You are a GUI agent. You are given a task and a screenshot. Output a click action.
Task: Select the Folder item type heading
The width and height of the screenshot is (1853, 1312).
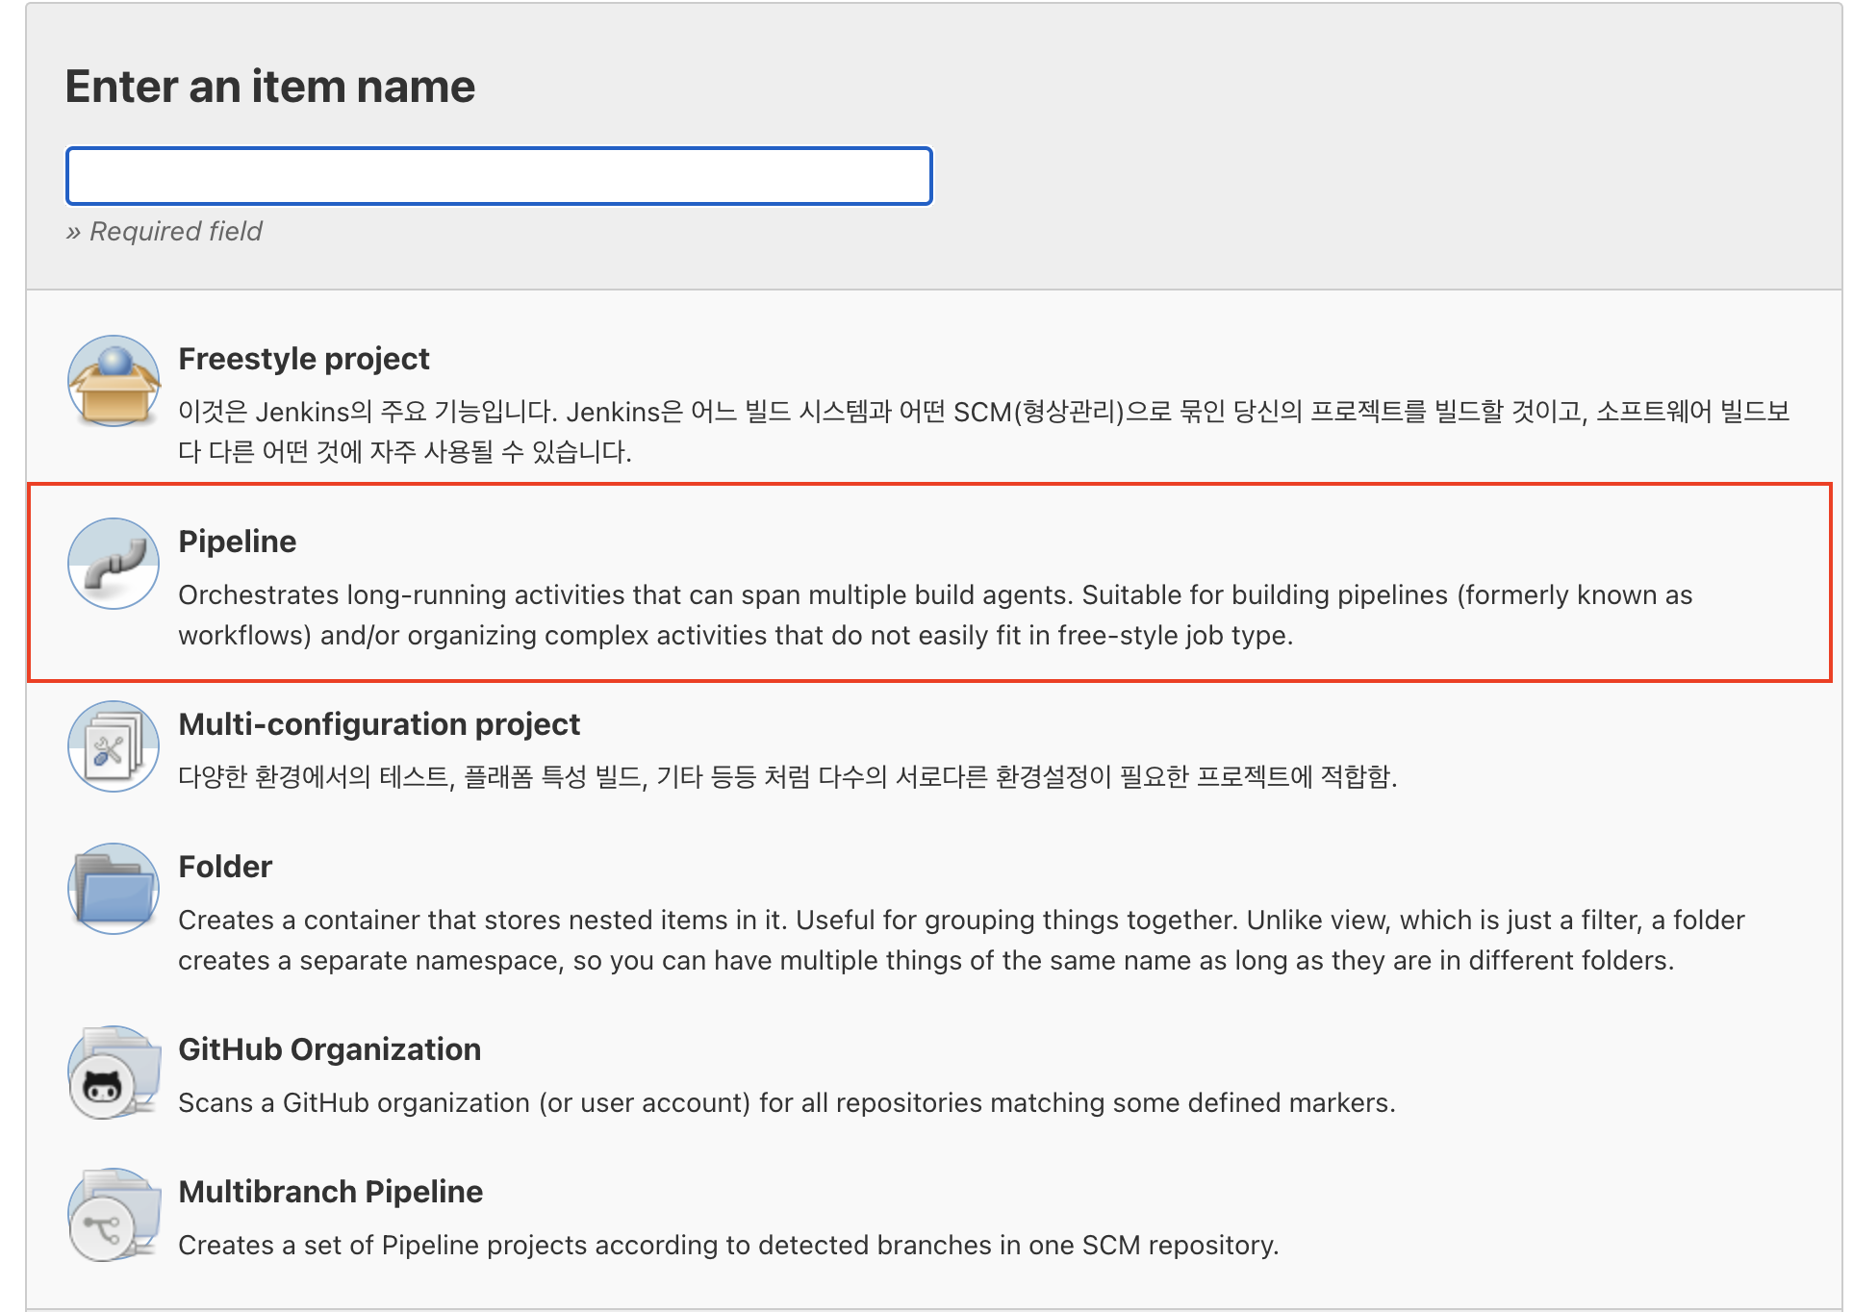point(225,867)
